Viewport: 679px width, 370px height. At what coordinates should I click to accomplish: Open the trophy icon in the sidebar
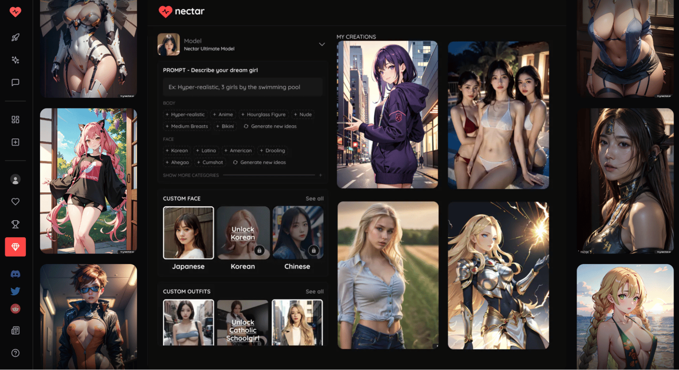point(15,224)
